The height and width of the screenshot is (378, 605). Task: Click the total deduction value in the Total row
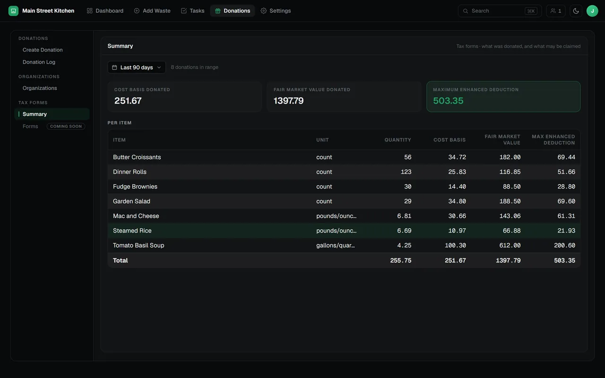click(x=565, y=260)
